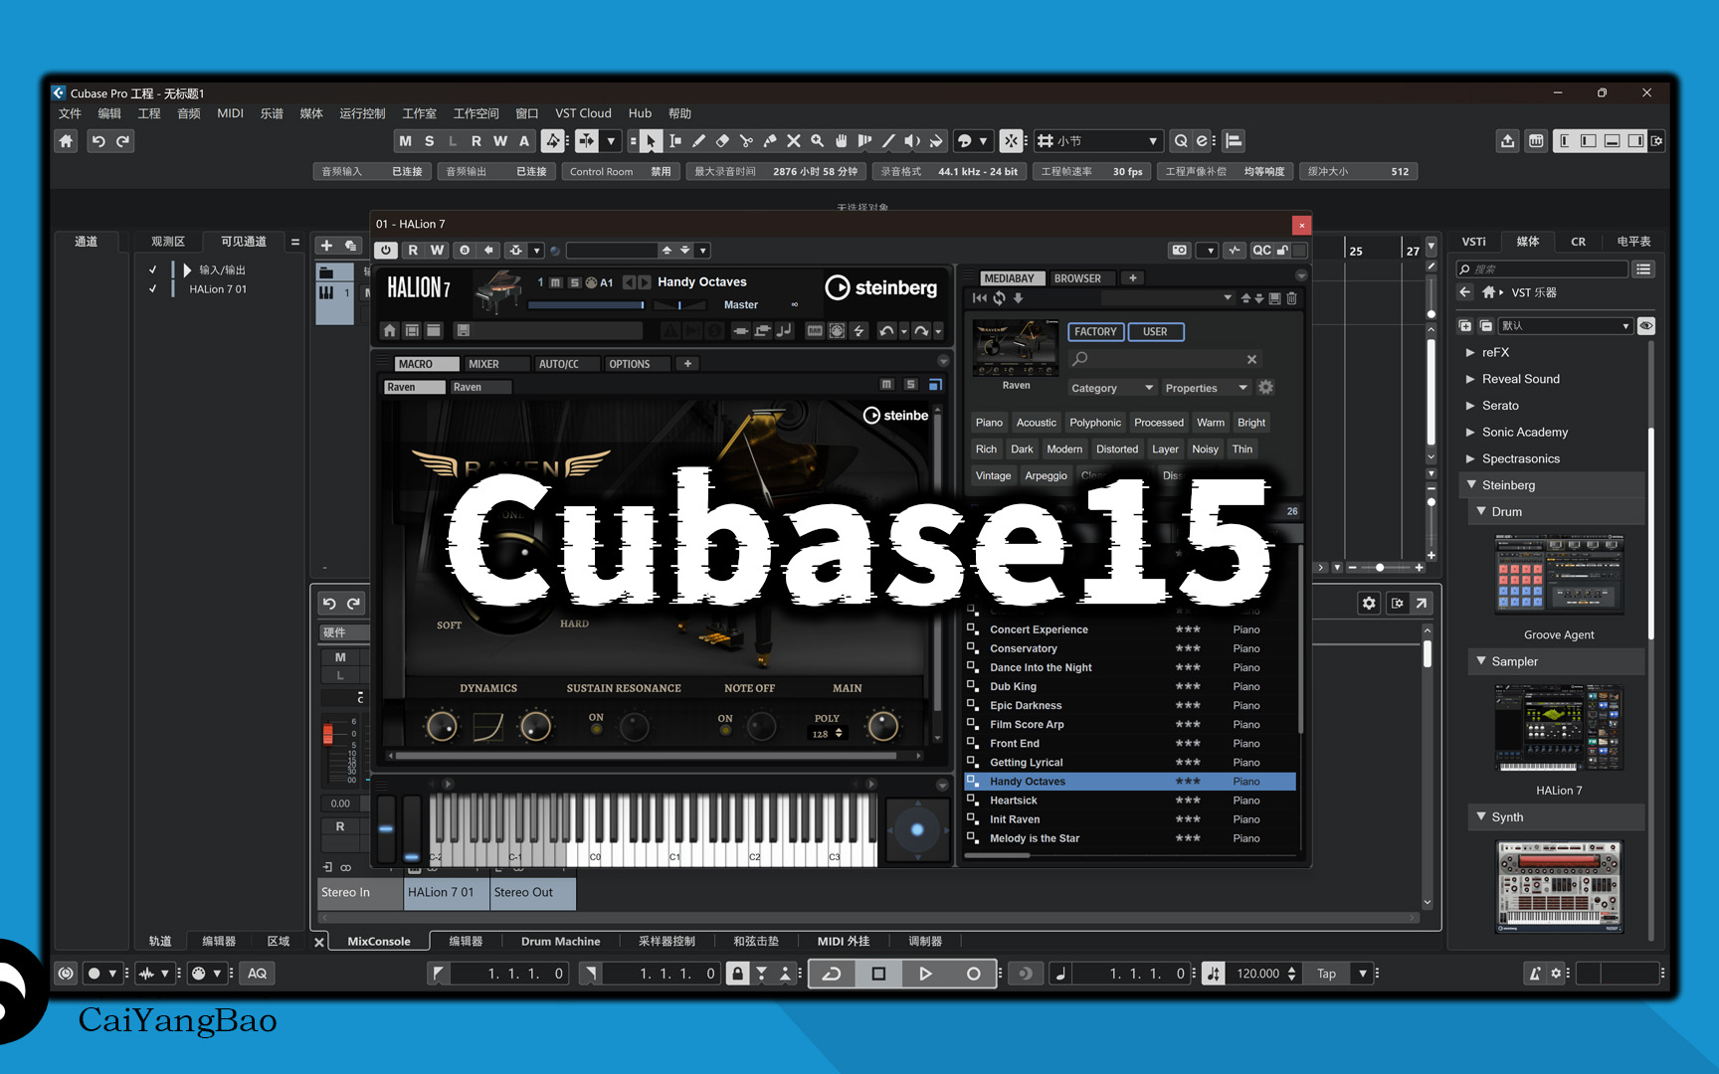Collapse the Sampler section
This screenshot has height=1074, width=1719.
[x=1481, y=661]
